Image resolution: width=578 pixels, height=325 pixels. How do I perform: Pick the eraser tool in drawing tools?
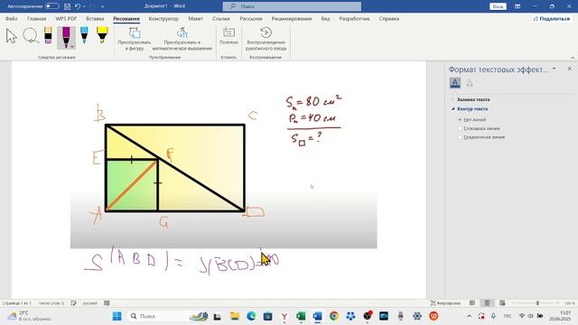click(x=48, y=35)
